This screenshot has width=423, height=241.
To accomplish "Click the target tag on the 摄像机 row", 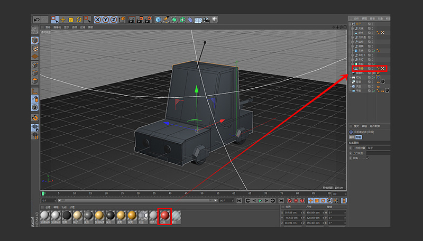I will 378,73.
